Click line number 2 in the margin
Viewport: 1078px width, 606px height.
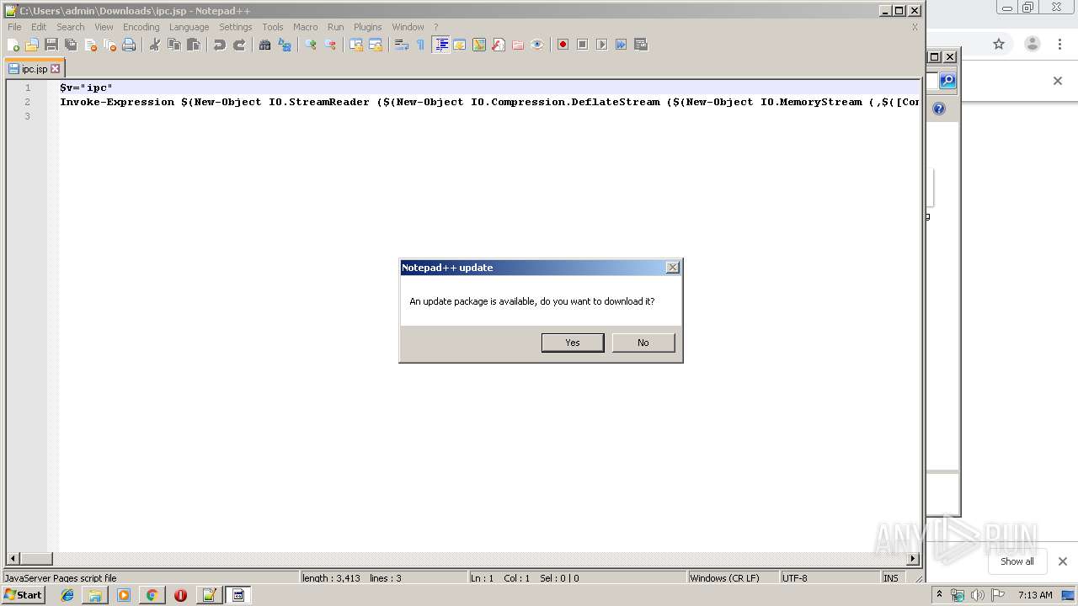pos(28,102)
